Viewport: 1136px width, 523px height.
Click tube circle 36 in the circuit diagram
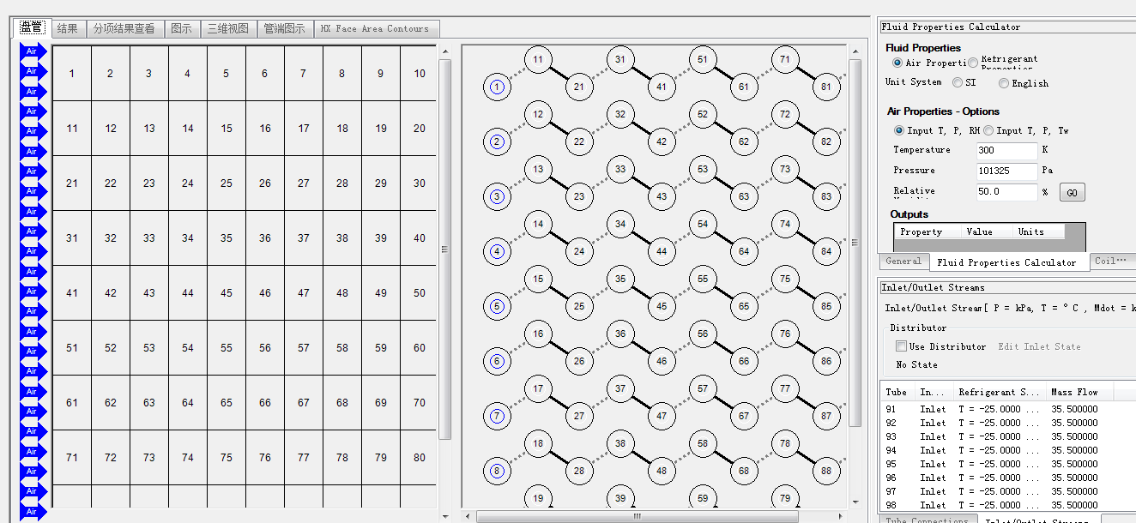pos(620,334)
